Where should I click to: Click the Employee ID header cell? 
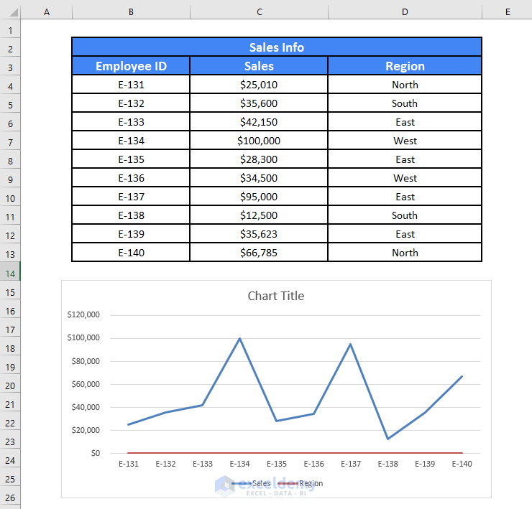(x=131, y=66)
